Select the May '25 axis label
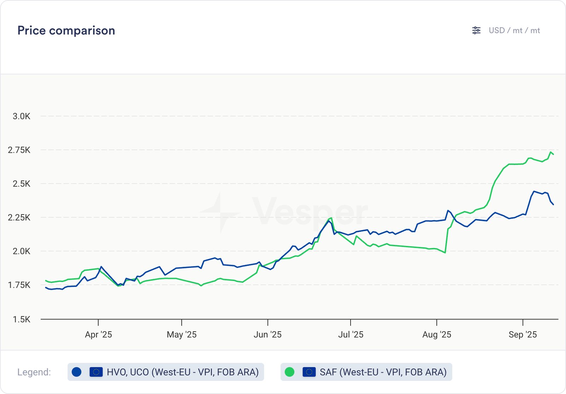Screen dimensions: 566x394 (x=181, y=334)
